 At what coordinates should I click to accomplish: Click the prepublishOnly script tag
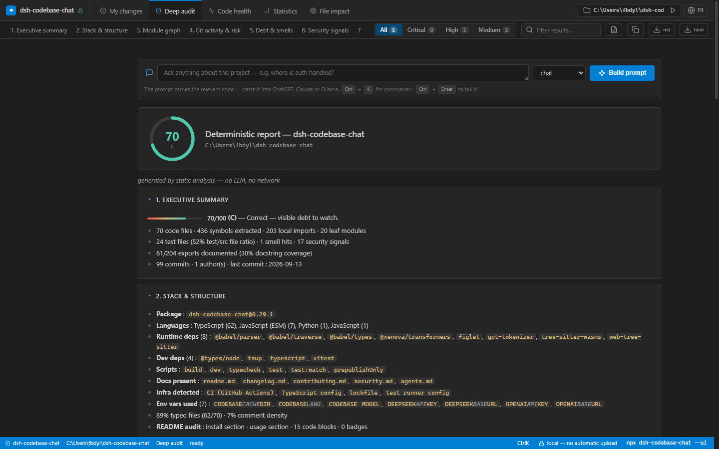point(359,370)
